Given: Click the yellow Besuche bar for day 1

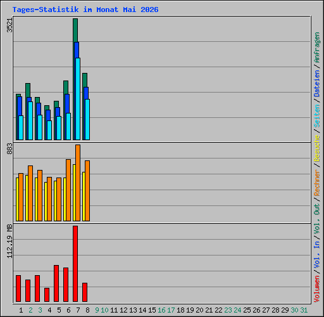Looking at the screenshot, I should coord(17,199).
